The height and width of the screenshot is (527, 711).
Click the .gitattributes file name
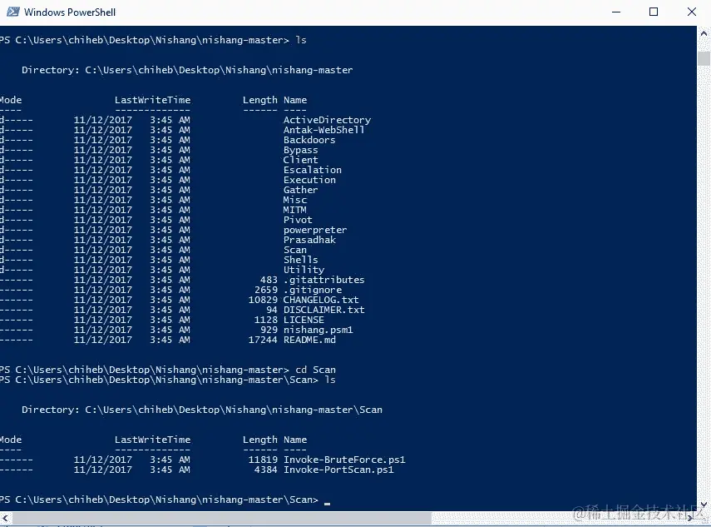323,280
